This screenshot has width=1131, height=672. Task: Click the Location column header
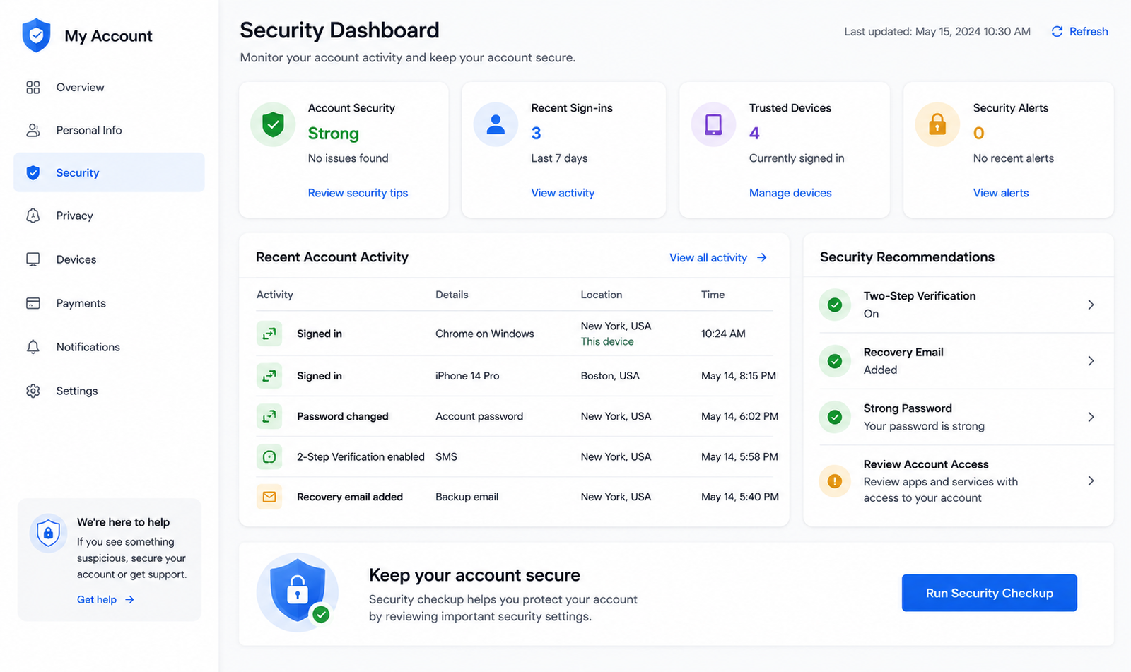pos(602,295)
